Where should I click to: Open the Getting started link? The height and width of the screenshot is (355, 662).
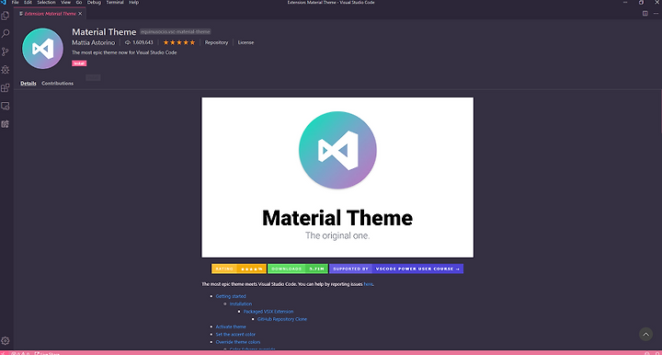coord(231,296)
